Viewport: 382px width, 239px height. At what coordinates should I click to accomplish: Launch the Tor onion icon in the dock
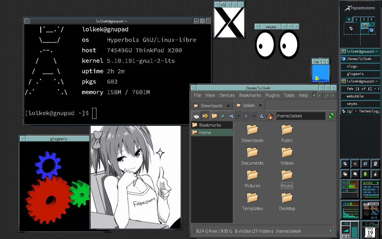click(x=375, y=174)
